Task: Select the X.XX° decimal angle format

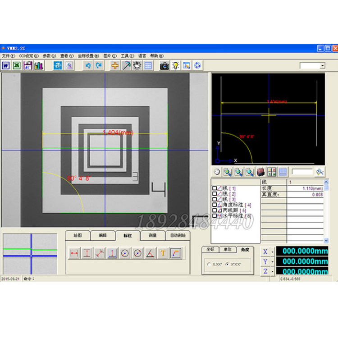Action: coord(209,264)
